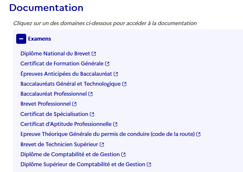243x172 pixels.
Task: Open Diplôme de Comptabilité et de Gestion
Action: [70, 154]
